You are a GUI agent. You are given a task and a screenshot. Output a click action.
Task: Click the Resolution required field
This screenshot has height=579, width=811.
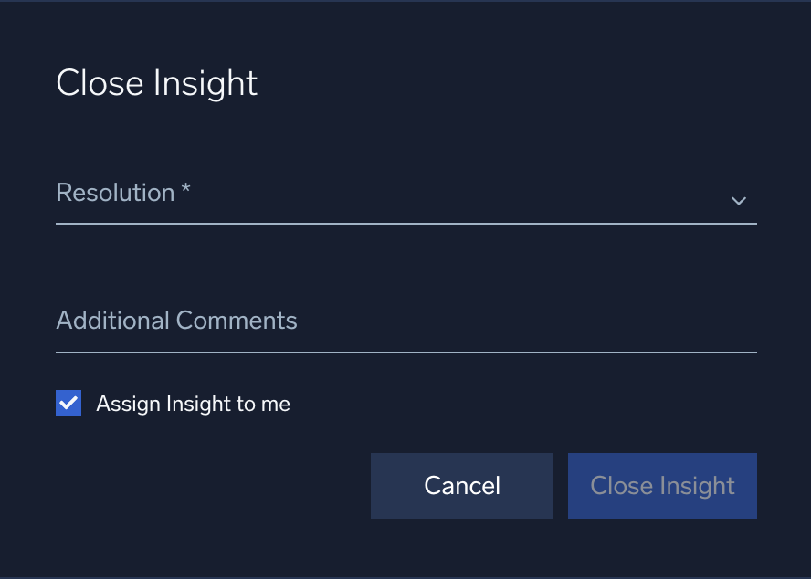tap(406, 196)
